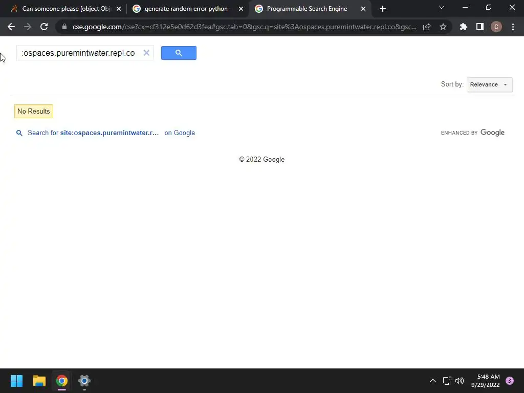Click the 'ENHANCED BY Google' branding

point(472,133)
